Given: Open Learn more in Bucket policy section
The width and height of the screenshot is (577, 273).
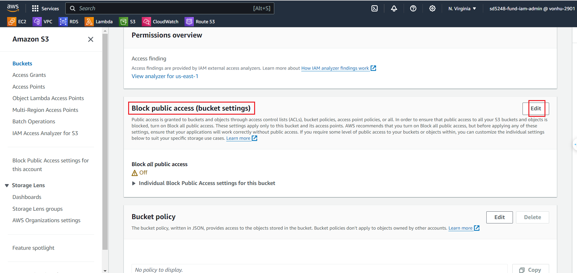Looking at the screenshot, I should tap(460, 228).
